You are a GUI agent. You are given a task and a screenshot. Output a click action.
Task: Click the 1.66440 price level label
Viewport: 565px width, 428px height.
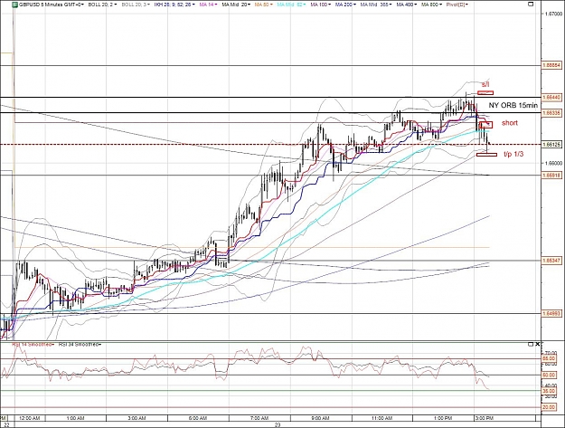[551, 98]
